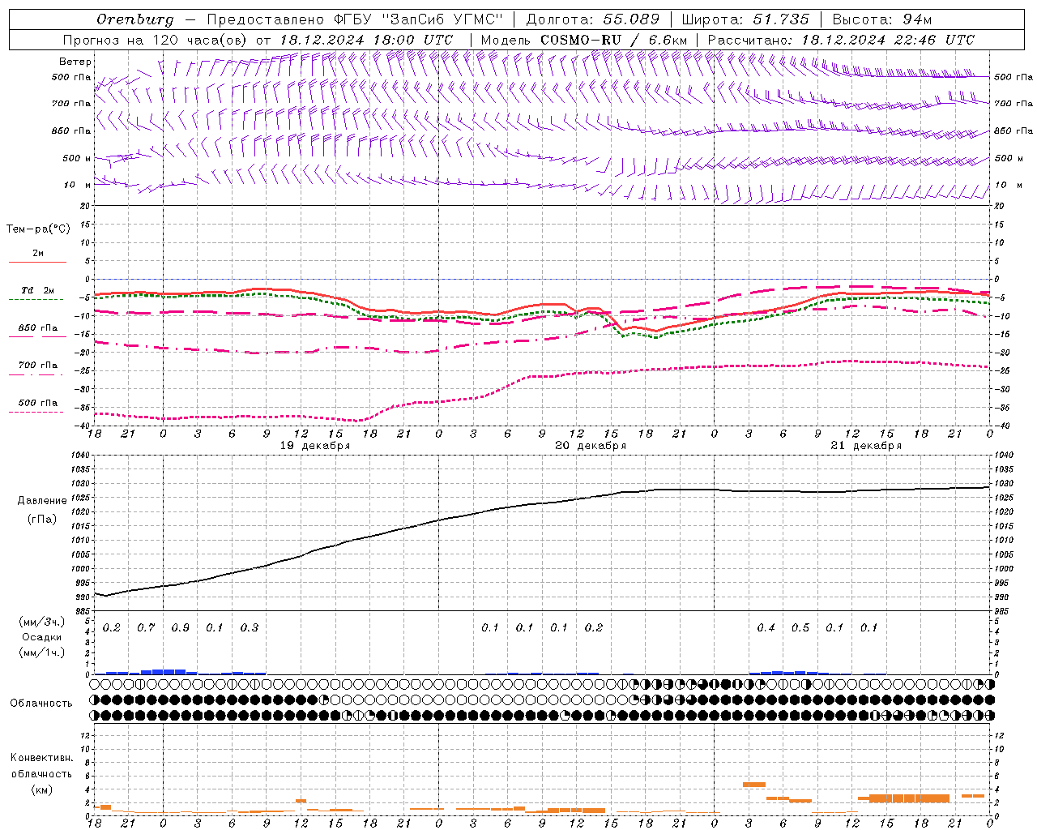
Task: Click the '(мм/1ч.)' precipitation unit label
Action: (x=42, y=652)
